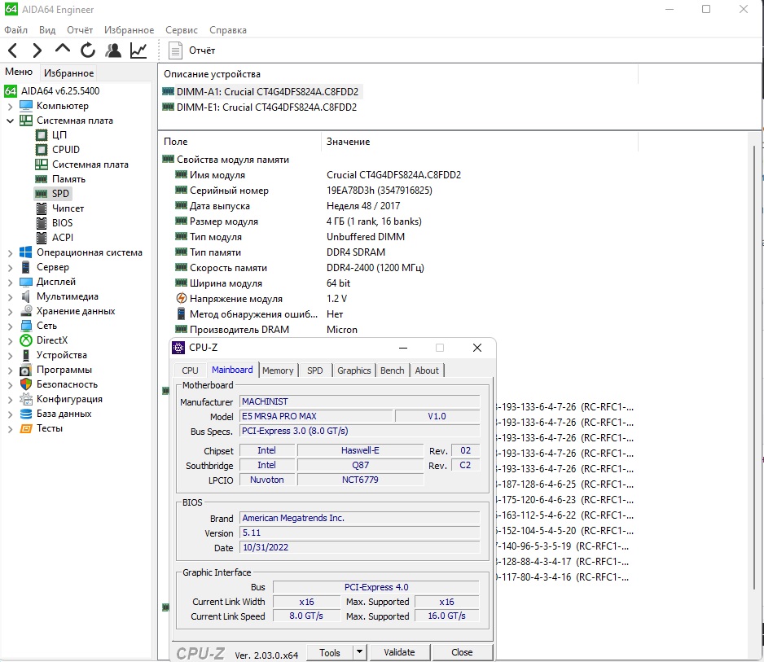Open the Сервис menu
Screen dimensions: 764x662
pyautogui.click(x=182, y=29)
